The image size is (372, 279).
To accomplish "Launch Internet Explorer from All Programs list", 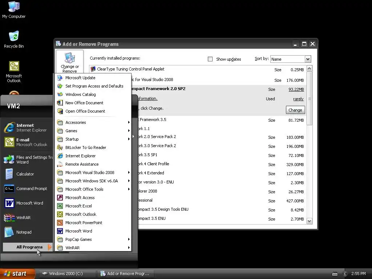I will (93, 156).
